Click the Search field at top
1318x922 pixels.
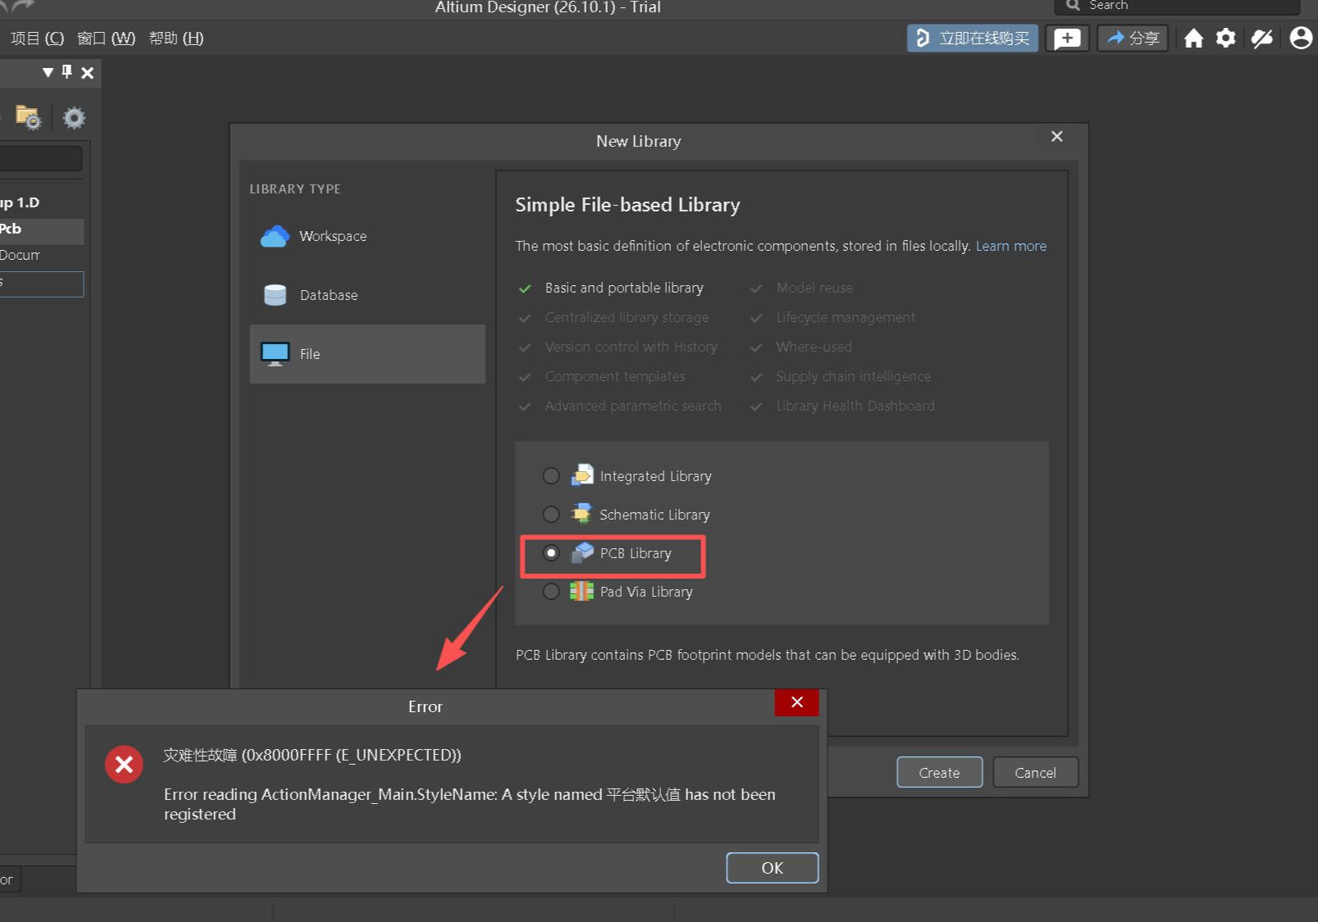point(1177,7)
